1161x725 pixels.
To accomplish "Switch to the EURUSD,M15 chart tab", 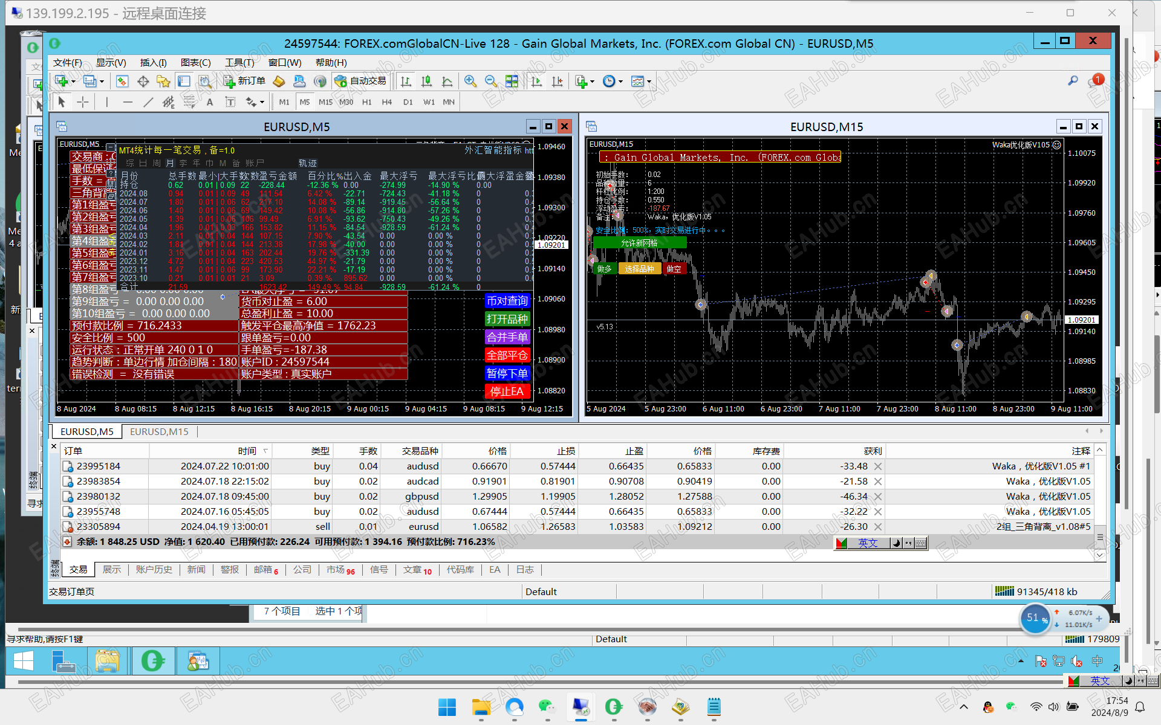I will coord(159,431).
